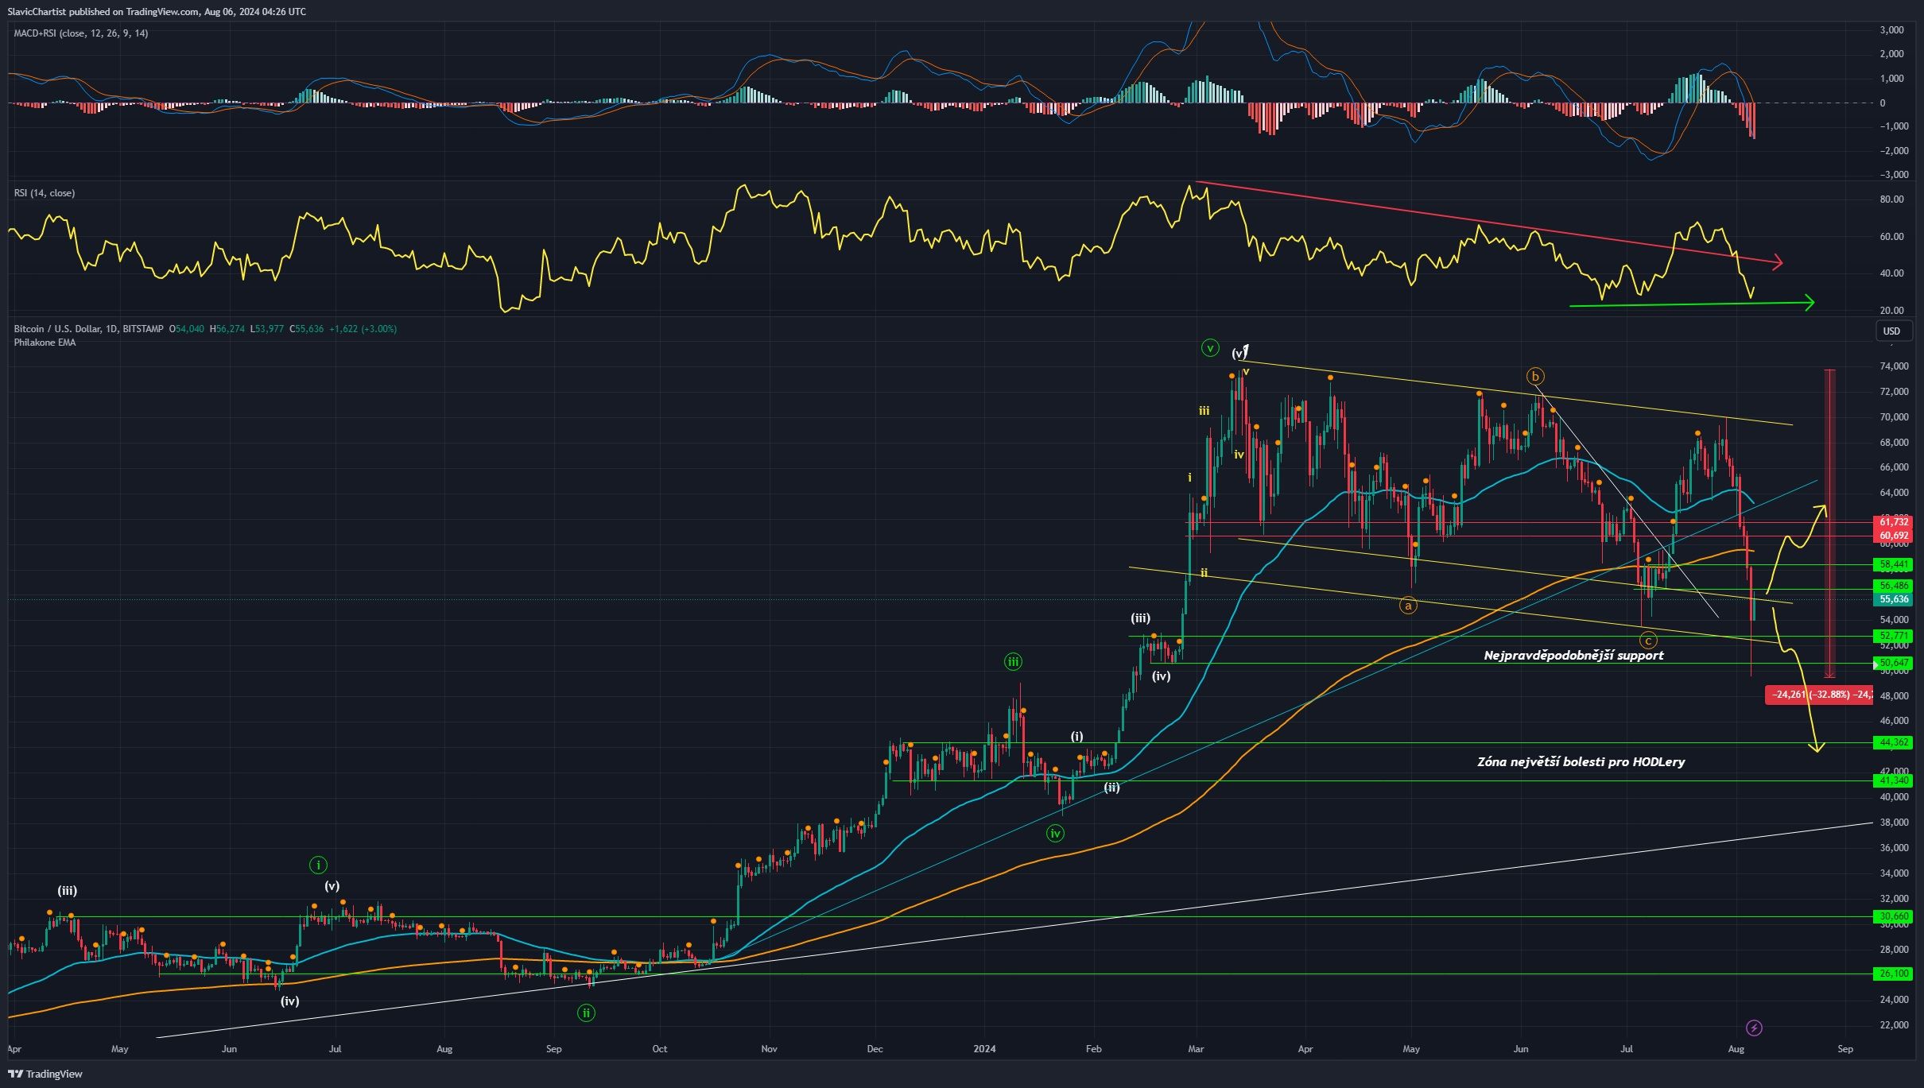Click the 'Nejpravděpodobnější support' text annotation
The width and height of the screenshot is (1924, 1088).
pos(1573,656)
